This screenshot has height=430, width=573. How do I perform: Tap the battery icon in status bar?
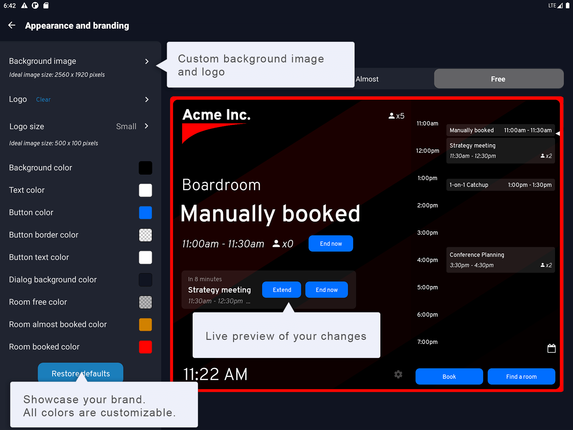pos(567,5)
